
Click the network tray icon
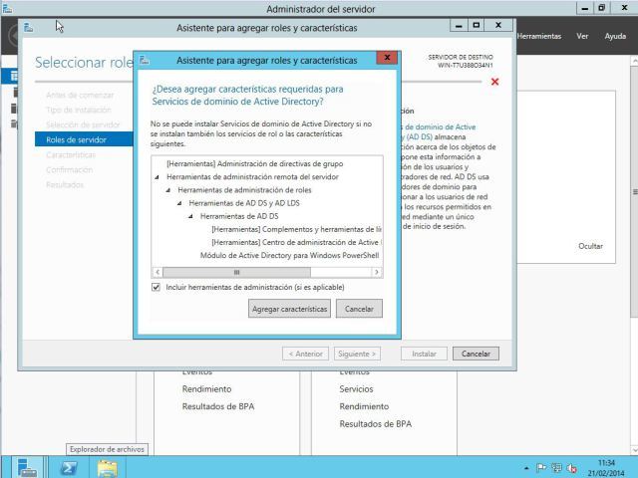(556, 468)
